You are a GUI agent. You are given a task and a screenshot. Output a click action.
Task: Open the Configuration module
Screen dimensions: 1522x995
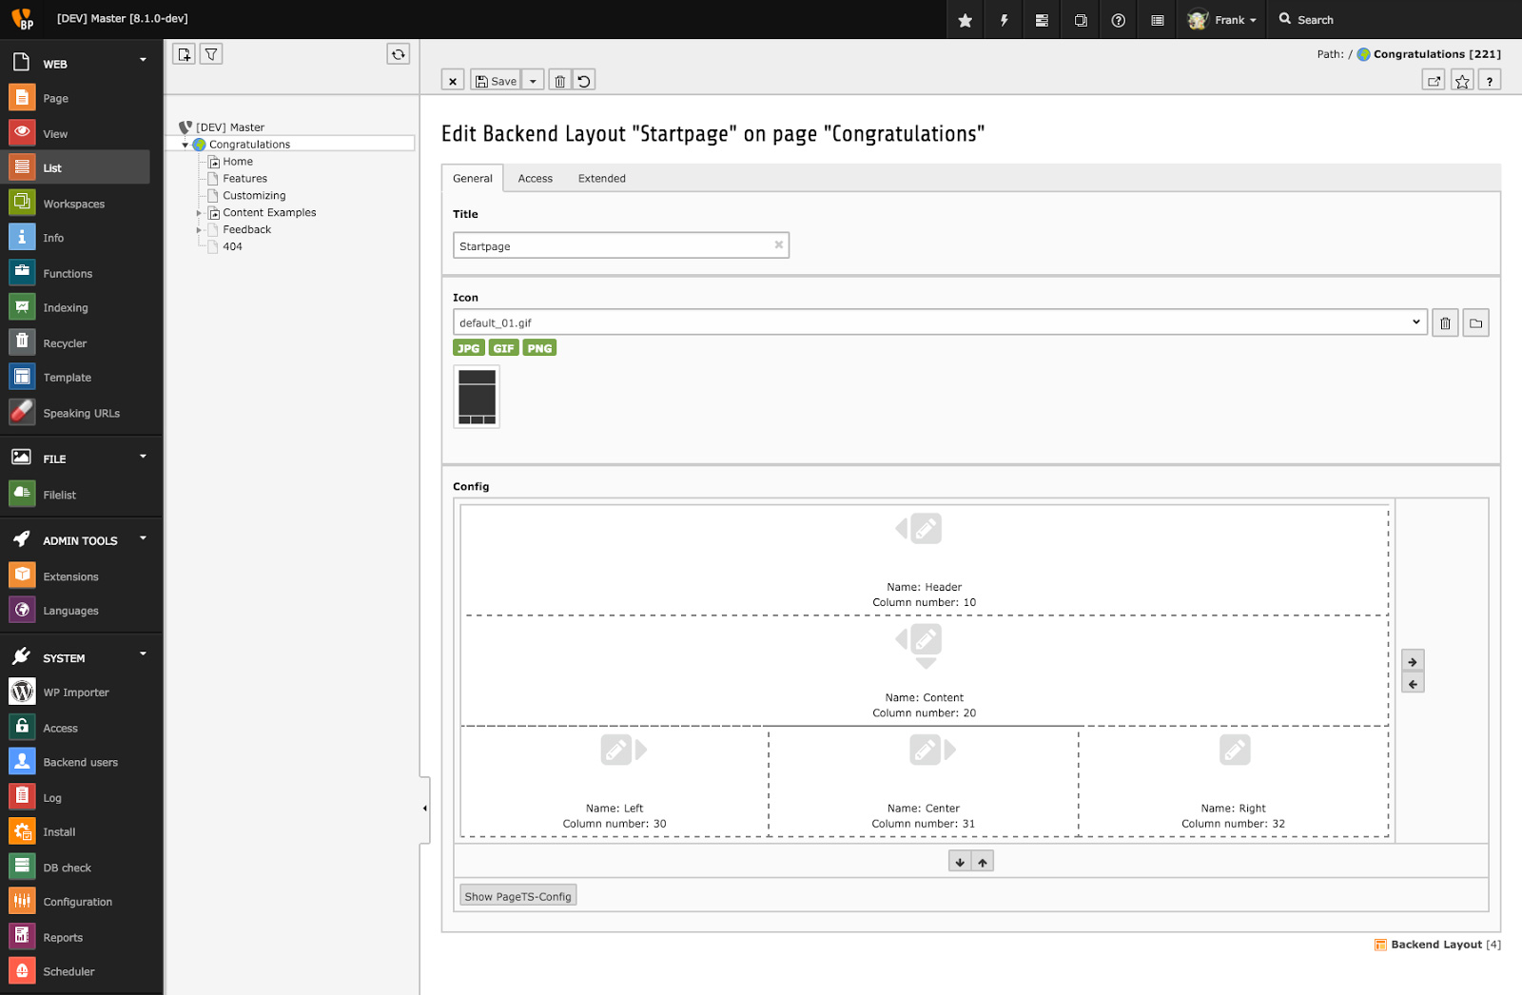pos(76,902)
